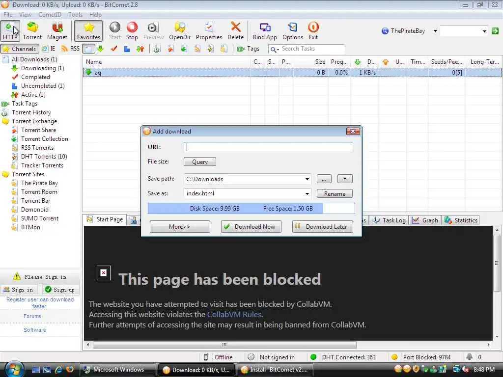503x377 pixels.
Task: Click the green go button at top right
Action: coord(495,31)
